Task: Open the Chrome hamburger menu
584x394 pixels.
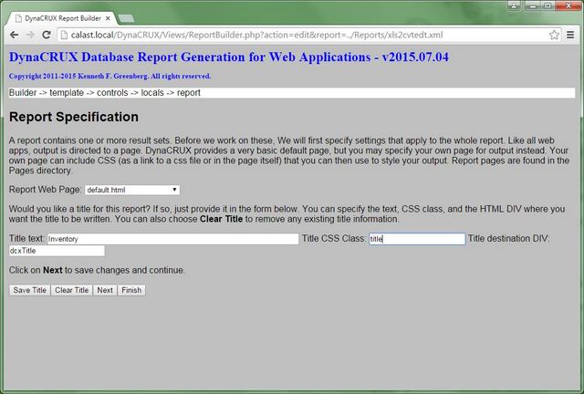Action: click(570, 35)
